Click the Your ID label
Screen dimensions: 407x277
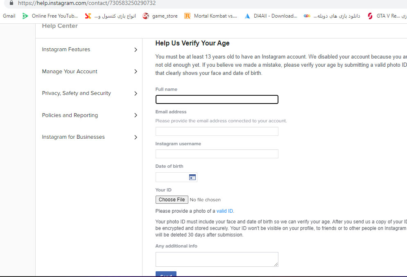point(163,190)
